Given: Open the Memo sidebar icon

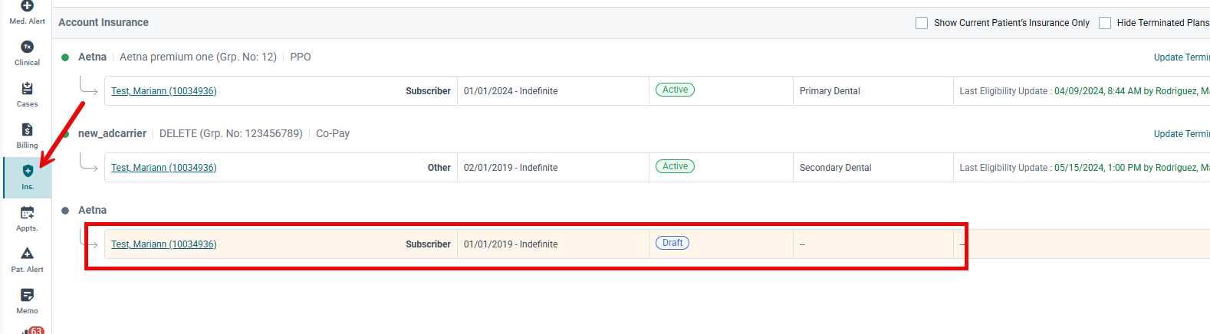Looking at the screenshot, I should (27, 302).
